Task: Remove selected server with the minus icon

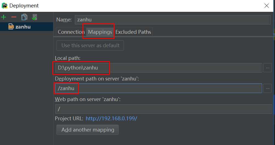Action: (x=14, y=17)
